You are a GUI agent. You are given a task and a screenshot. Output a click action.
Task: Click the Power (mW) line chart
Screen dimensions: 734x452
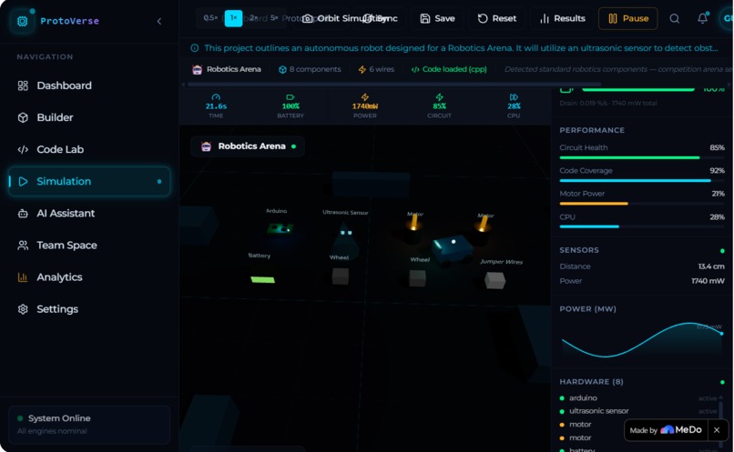point(642,340)
